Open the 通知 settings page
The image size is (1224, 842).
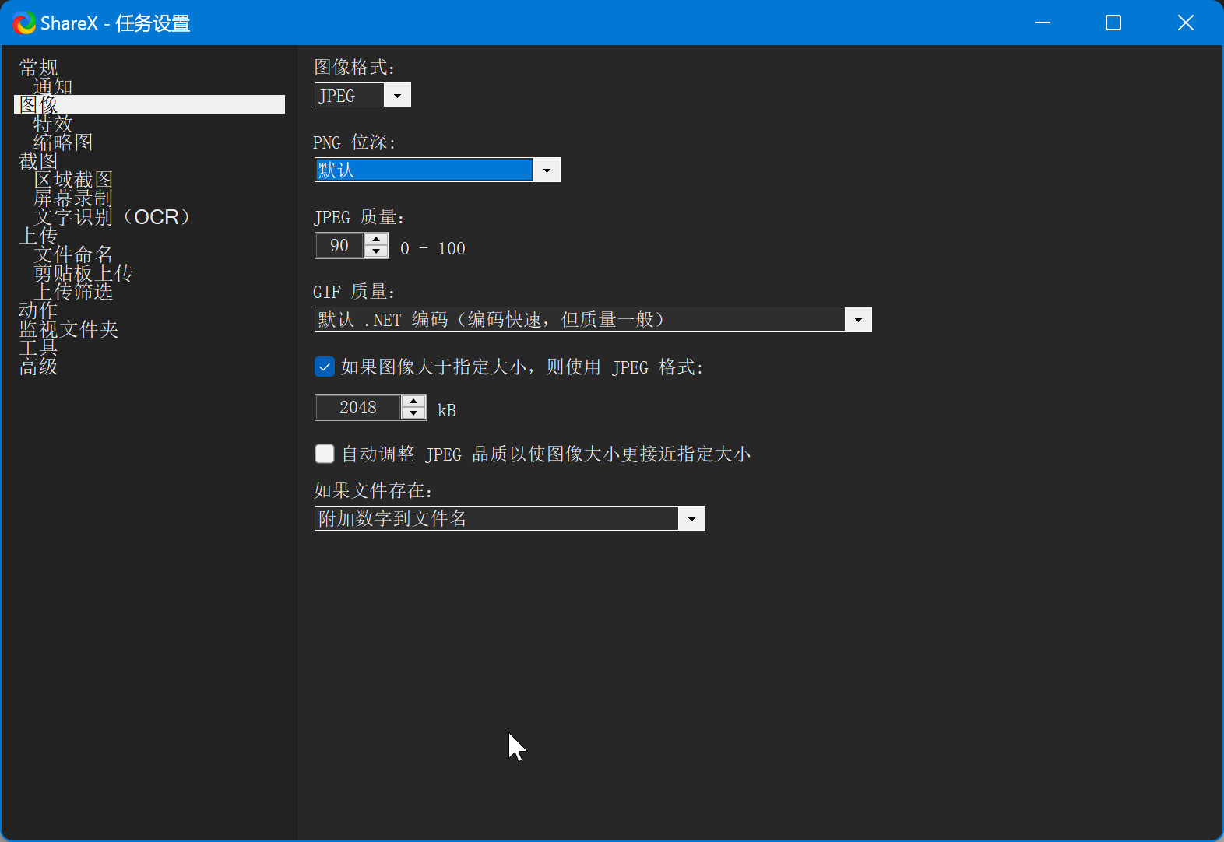pos(53,86)
